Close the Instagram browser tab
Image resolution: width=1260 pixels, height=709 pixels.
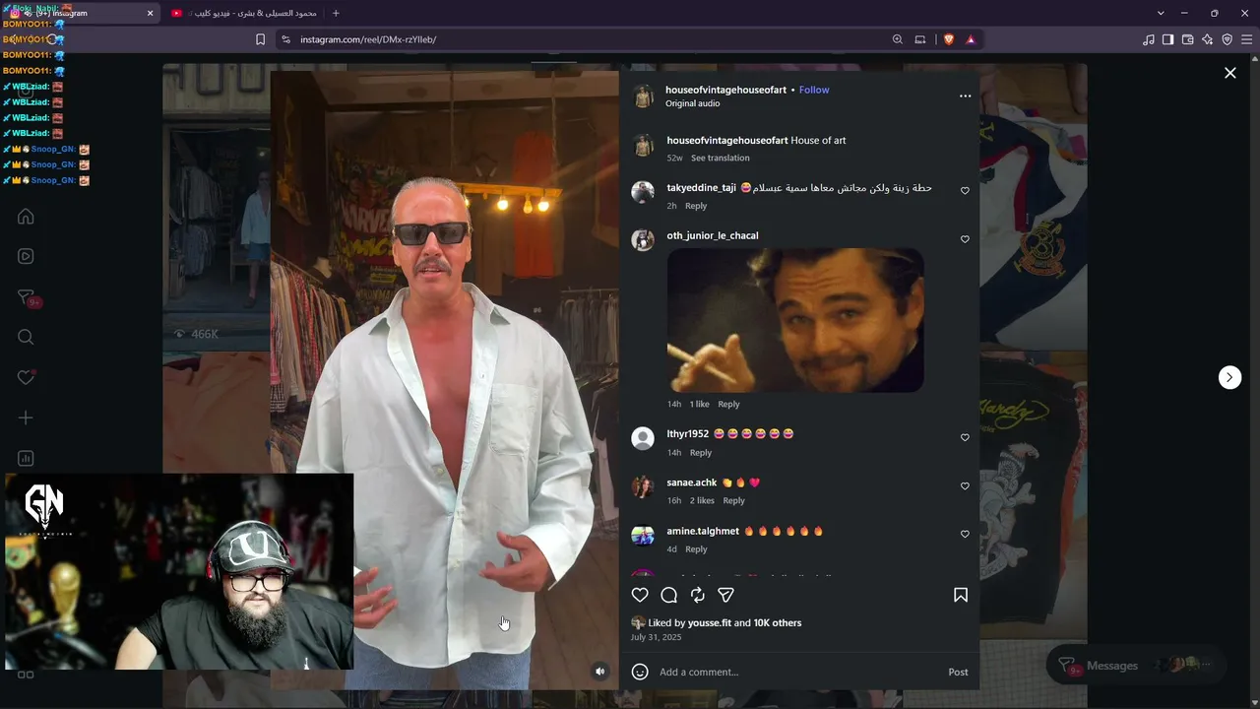(x=150, y=13)
